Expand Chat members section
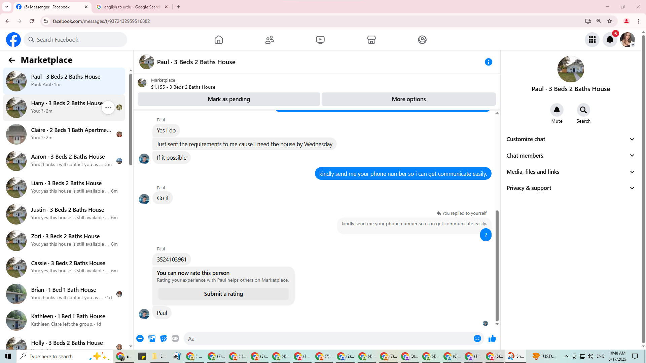This screenshot has width=646, height=363. pyautogui.click(x=571, y=156)
